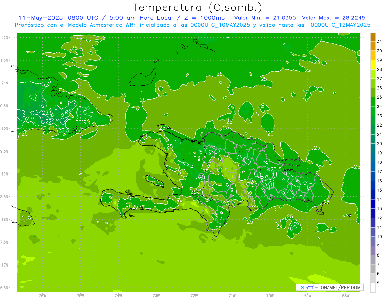The image size is (388, 300).
Task: Click the legend value "17"
Action: [380, 172]
